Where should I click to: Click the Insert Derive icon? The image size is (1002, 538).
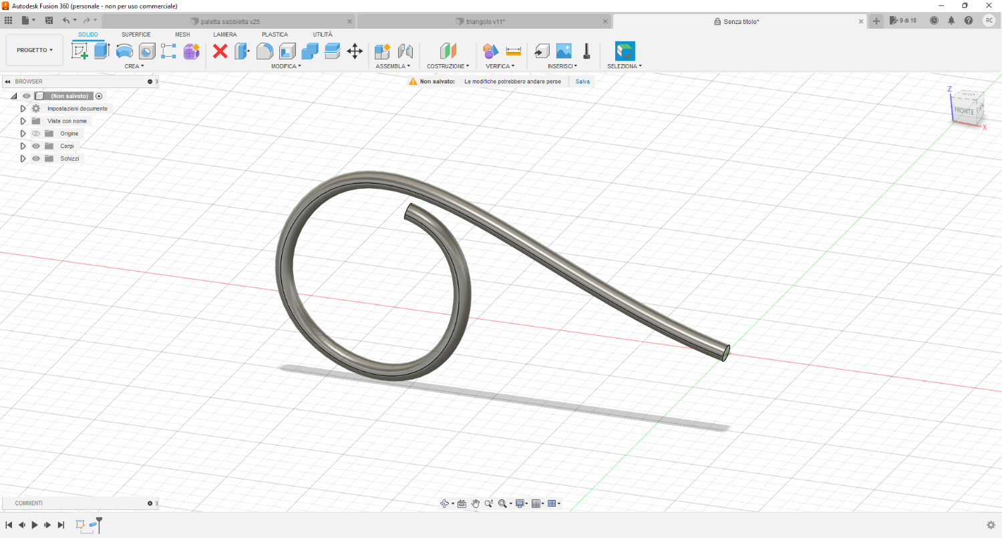(x=542, y=51)
